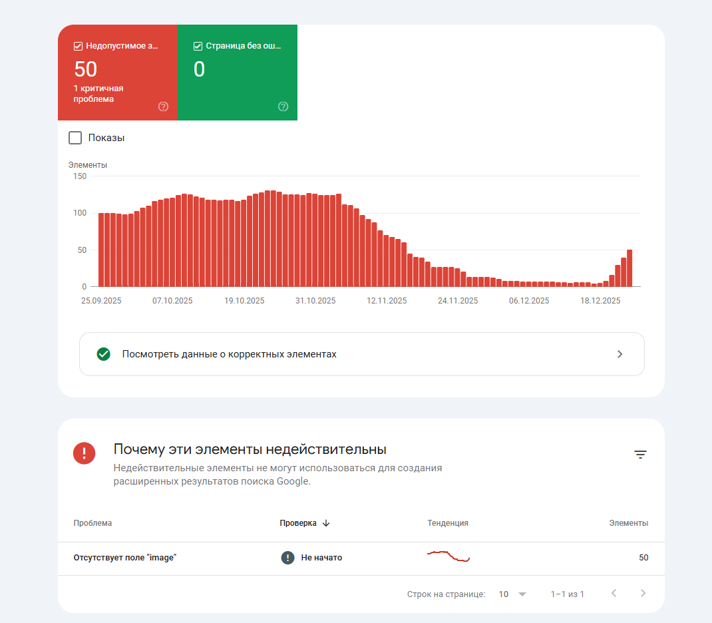
Task: Enable the 'Показы' checkbox
Action: [x=76, y=138]
